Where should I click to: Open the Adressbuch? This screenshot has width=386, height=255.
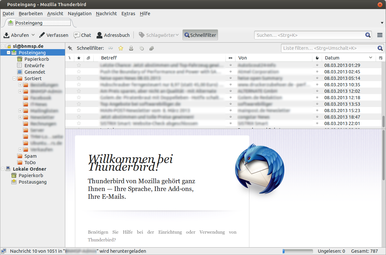pos(113,35)
